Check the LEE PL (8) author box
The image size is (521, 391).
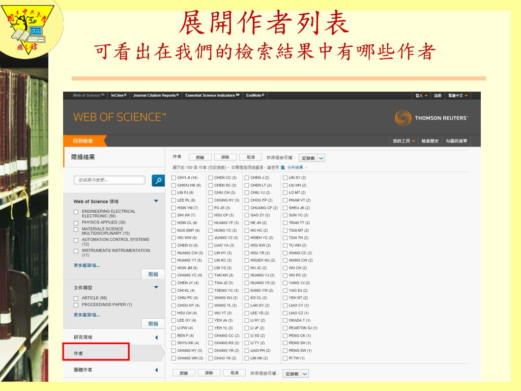(173, 200)
